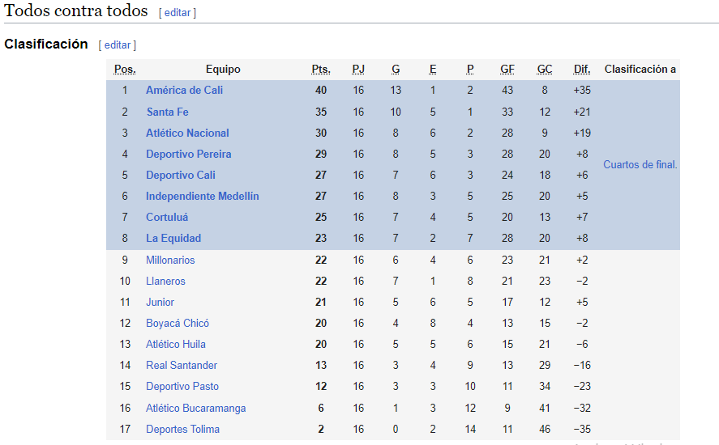Follow the La Equidad link
Viewport: 719px width, 445px height.
click(x=173, y=239)
